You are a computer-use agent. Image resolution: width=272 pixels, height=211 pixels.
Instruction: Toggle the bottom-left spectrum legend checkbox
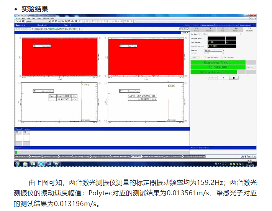click(x=34, y=91)
